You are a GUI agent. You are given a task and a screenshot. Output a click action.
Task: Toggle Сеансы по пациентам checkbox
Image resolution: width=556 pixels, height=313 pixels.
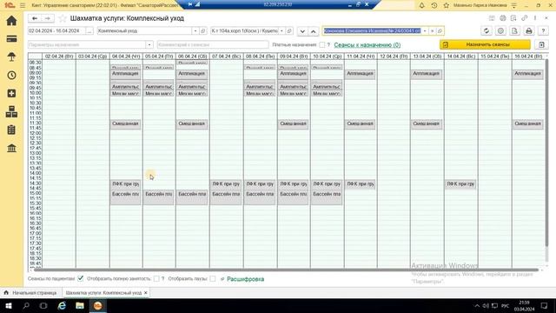81,278
